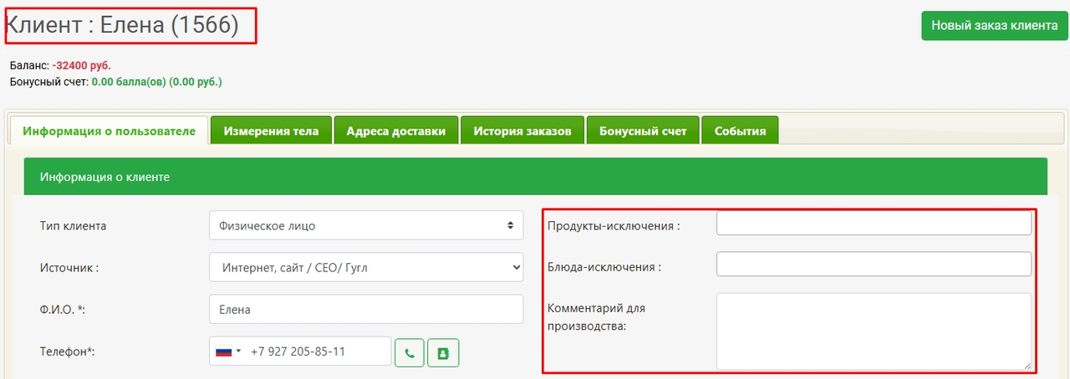Open the Russian flag country code selector
Viewport: 1070px width, 379px height.
point(228,351)
